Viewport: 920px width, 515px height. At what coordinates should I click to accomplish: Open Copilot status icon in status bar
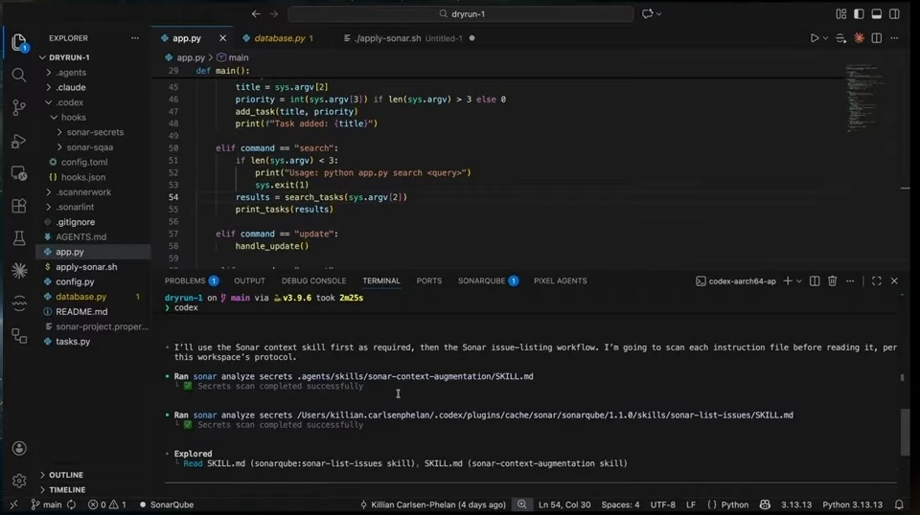click(765, 504)
